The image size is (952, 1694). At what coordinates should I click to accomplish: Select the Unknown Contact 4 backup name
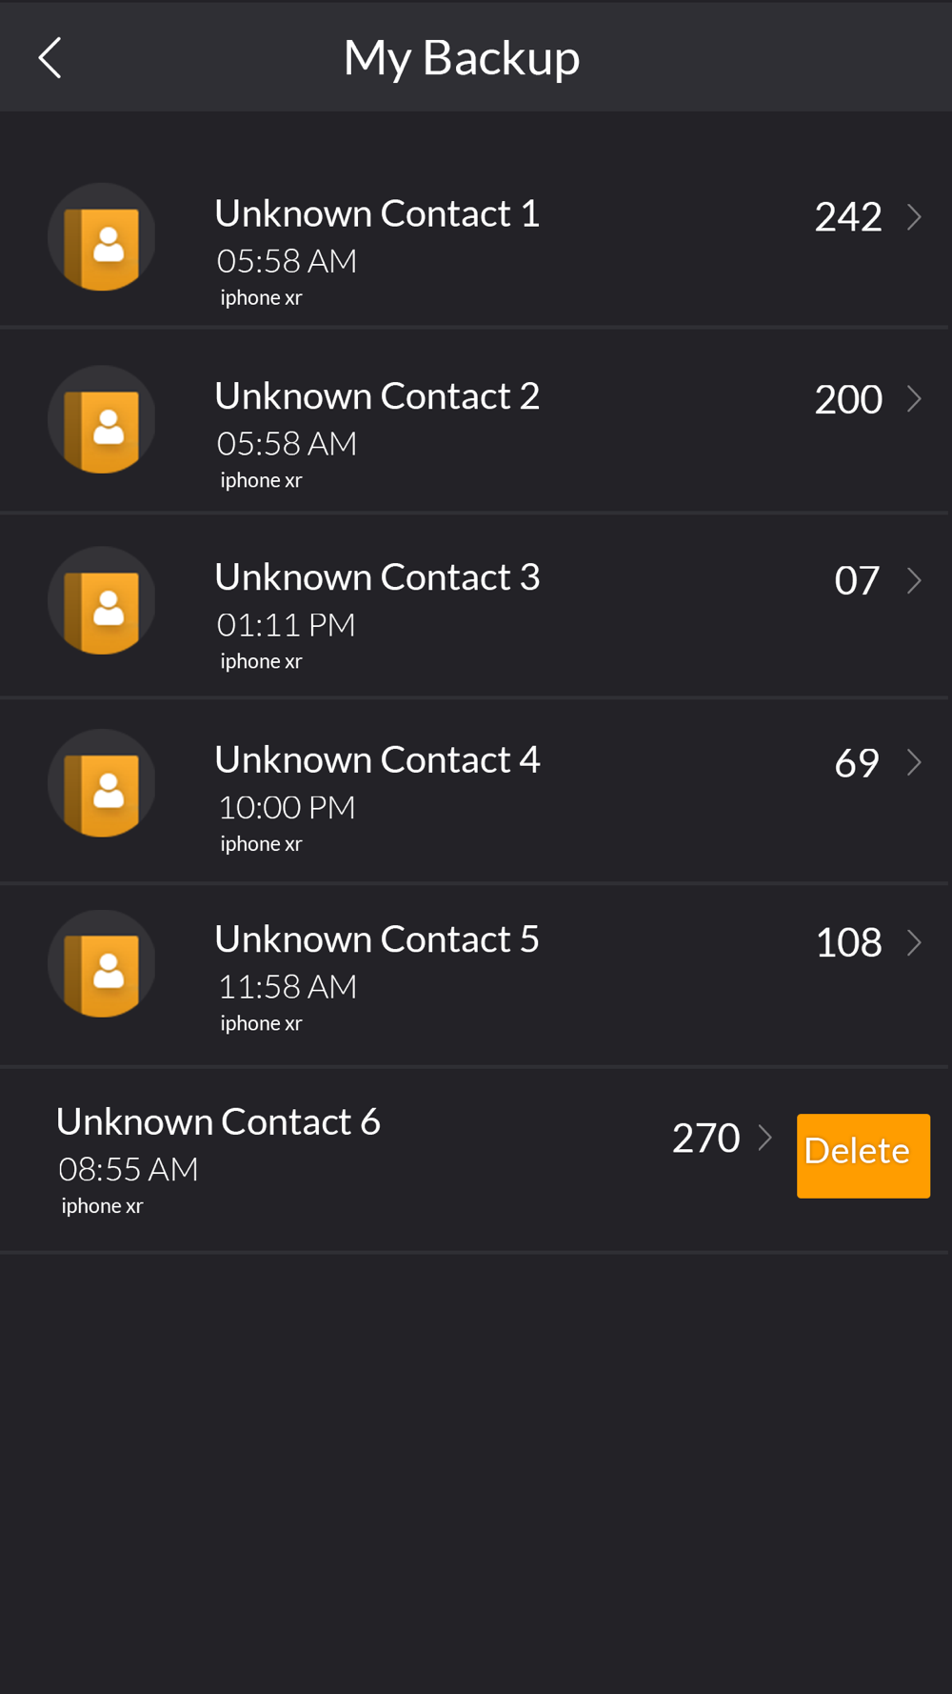(x=377, y=759)
